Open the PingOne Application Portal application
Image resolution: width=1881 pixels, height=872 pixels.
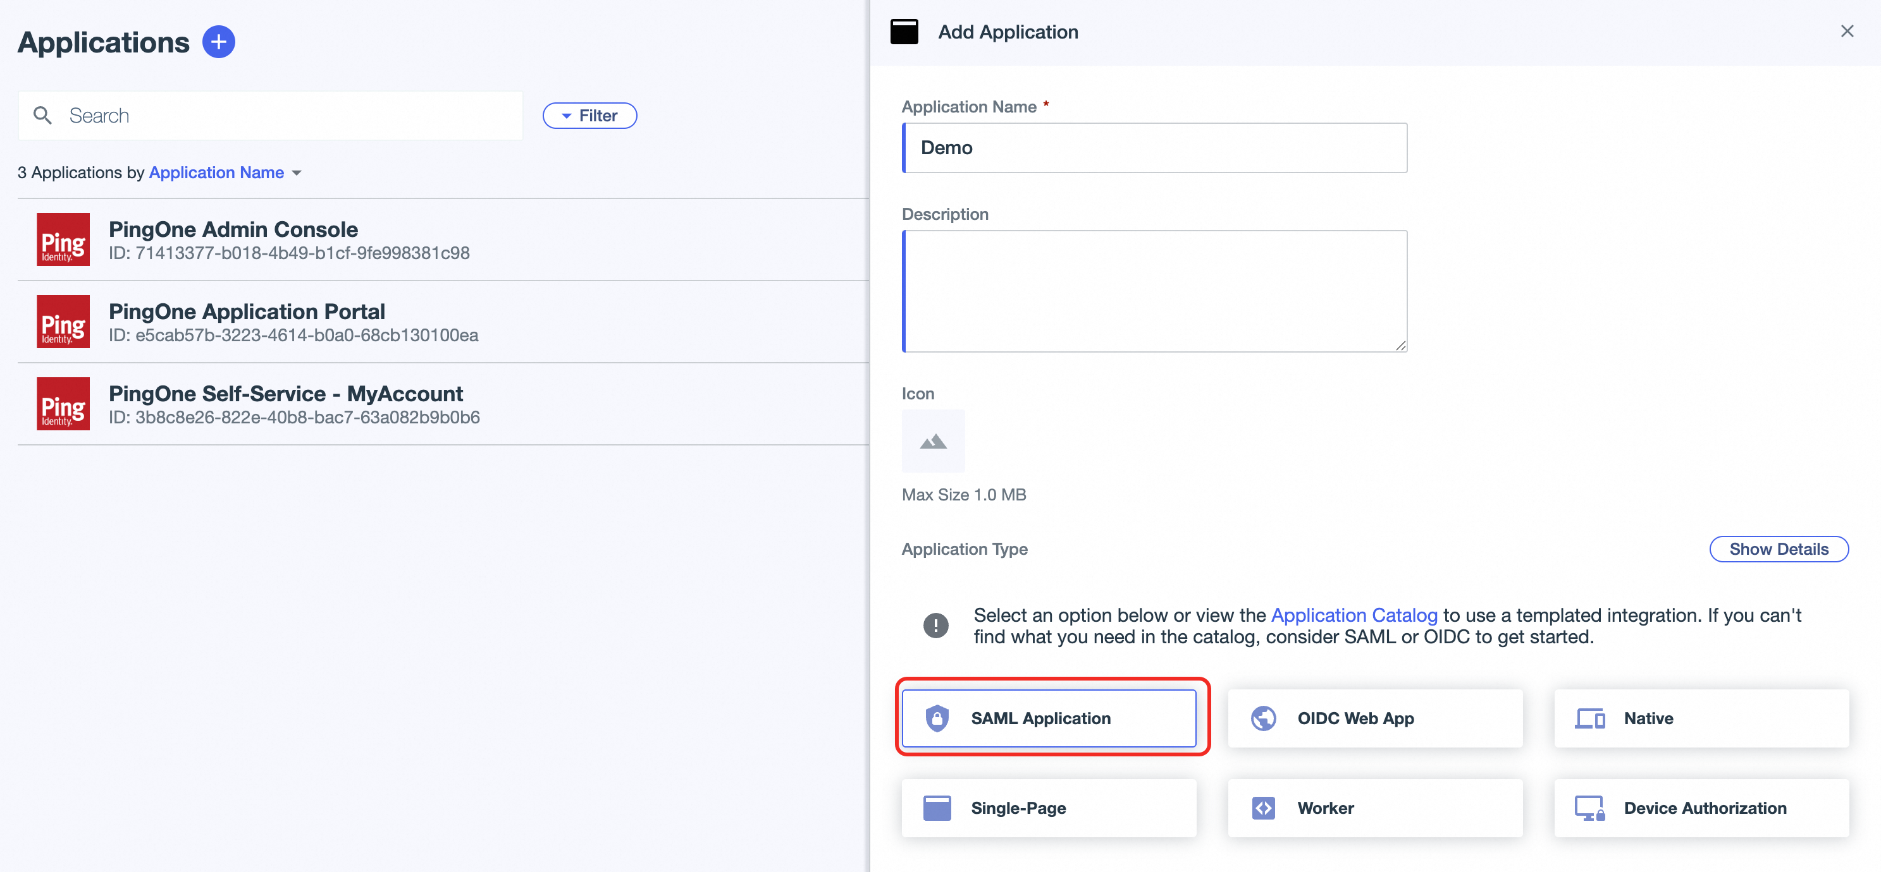(443, 322)
